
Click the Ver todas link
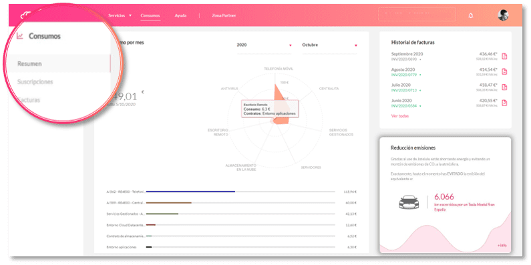[400, 115]
